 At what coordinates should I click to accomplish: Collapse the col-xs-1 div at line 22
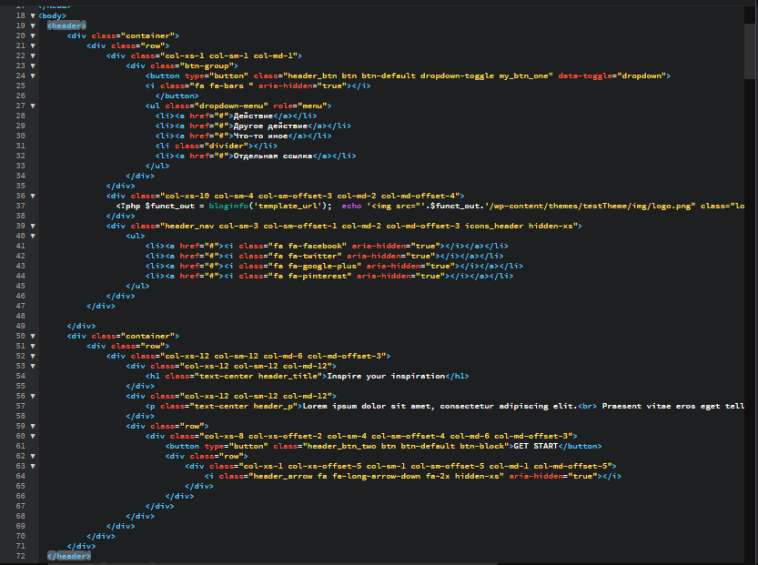[x=33, y=55]
